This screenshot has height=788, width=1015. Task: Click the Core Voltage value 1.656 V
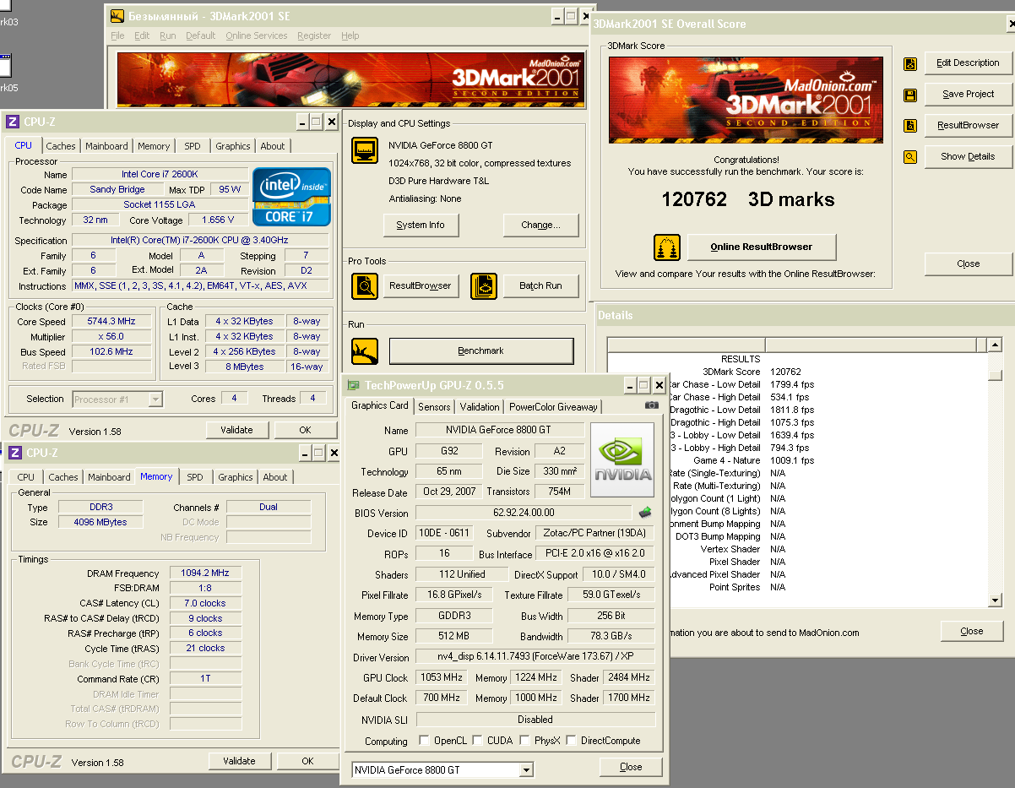click(x=220, y=220)
